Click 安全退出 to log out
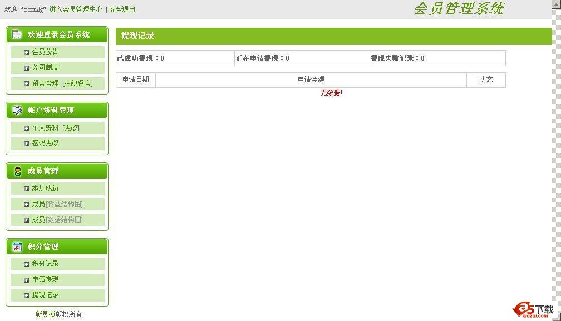This screenshot has width=561, height=321. pyautogui.click(x=122, y=9)
